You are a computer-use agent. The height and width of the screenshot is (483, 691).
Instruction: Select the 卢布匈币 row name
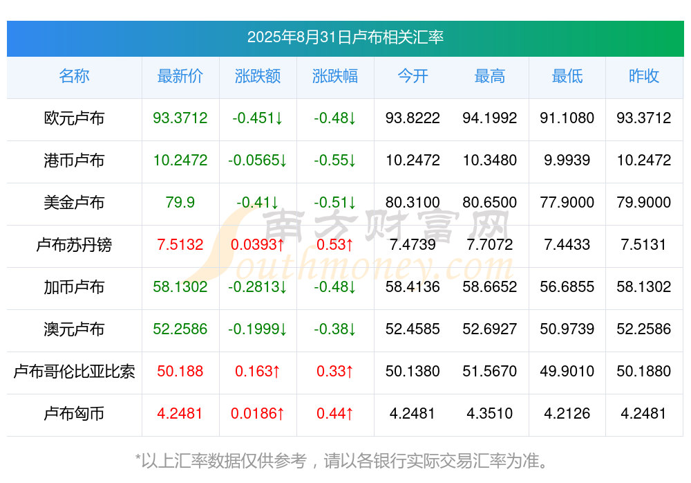click(74, 414)
